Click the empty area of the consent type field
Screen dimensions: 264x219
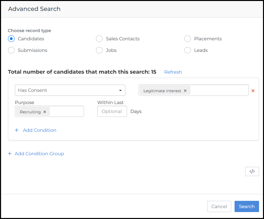point(218,91)
